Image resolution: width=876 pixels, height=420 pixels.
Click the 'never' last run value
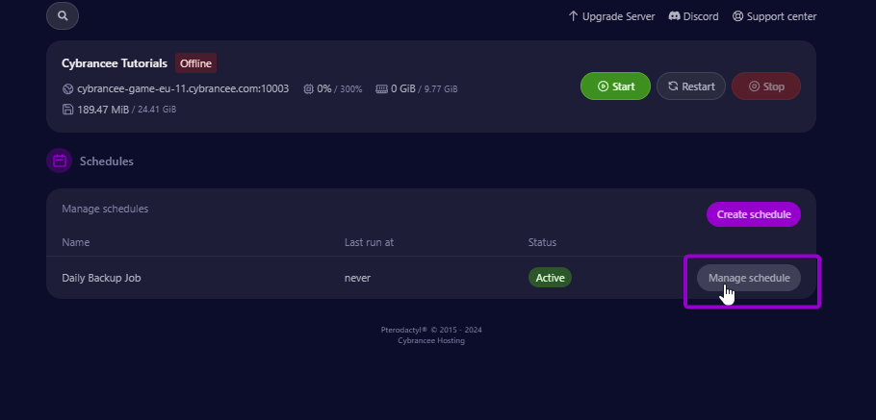click(357, 278)
